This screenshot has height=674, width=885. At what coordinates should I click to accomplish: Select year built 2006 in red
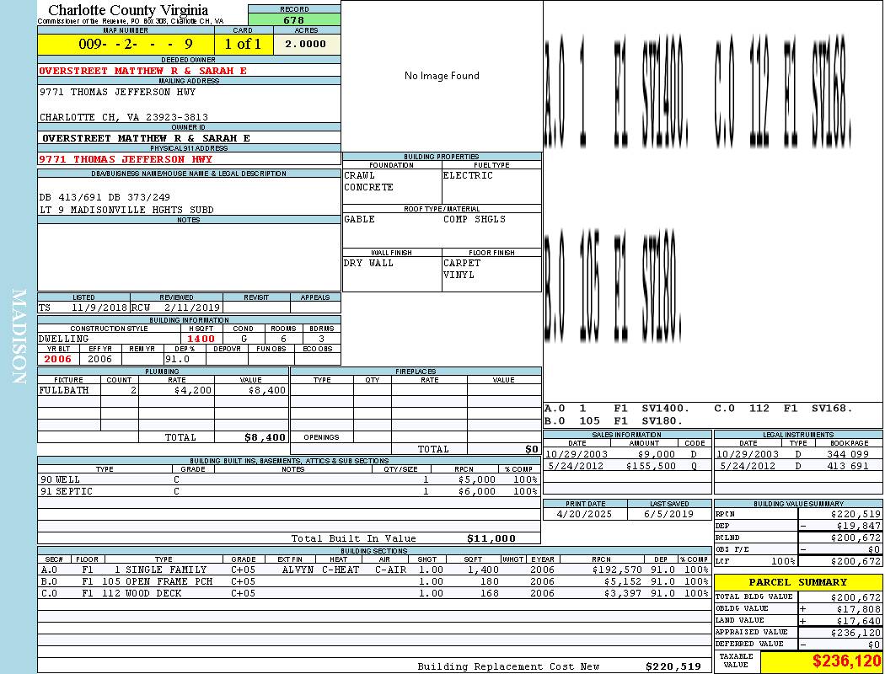pyautogui.click(x=58, y=359)
